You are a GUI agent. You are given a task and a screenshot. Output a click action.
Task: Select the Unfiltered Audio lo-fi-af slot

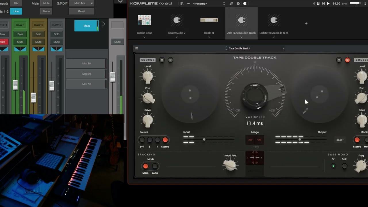[x=274, y=23]
